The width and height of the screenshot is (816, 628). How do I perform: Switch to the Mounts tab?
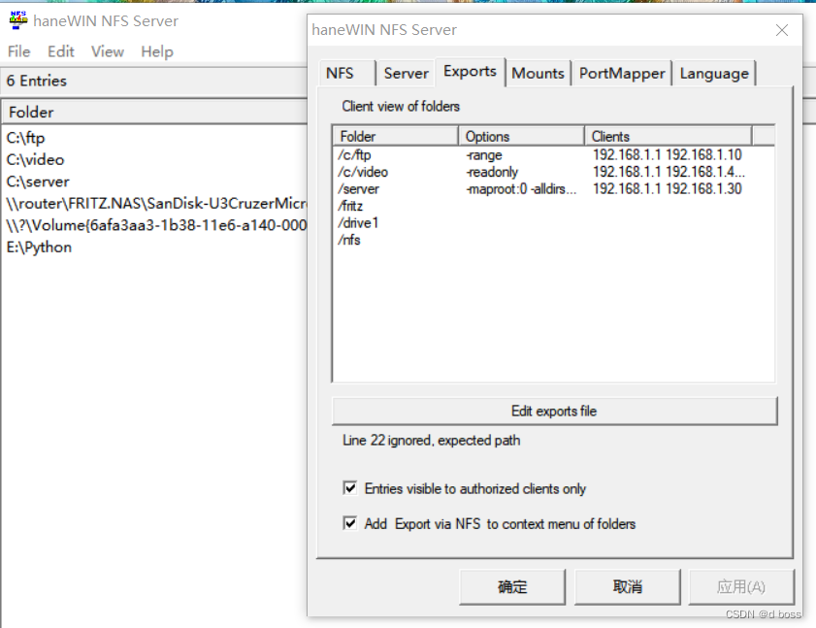pos(538,73)
